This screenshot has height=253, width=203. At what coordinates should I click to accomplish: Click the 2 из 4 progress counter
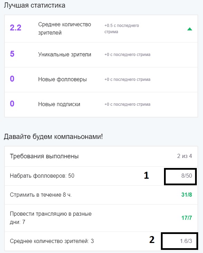(x=184, y=156)
